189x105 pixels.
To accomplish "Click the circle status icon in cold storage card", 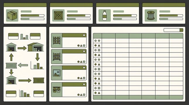I will [x=79, y=78].
